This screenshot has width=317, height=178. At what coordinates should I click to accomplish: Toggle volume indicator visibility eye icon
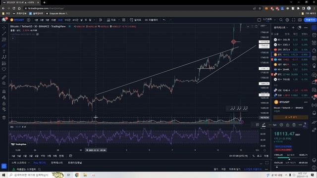pyautogui.click(x=38, y=34)
